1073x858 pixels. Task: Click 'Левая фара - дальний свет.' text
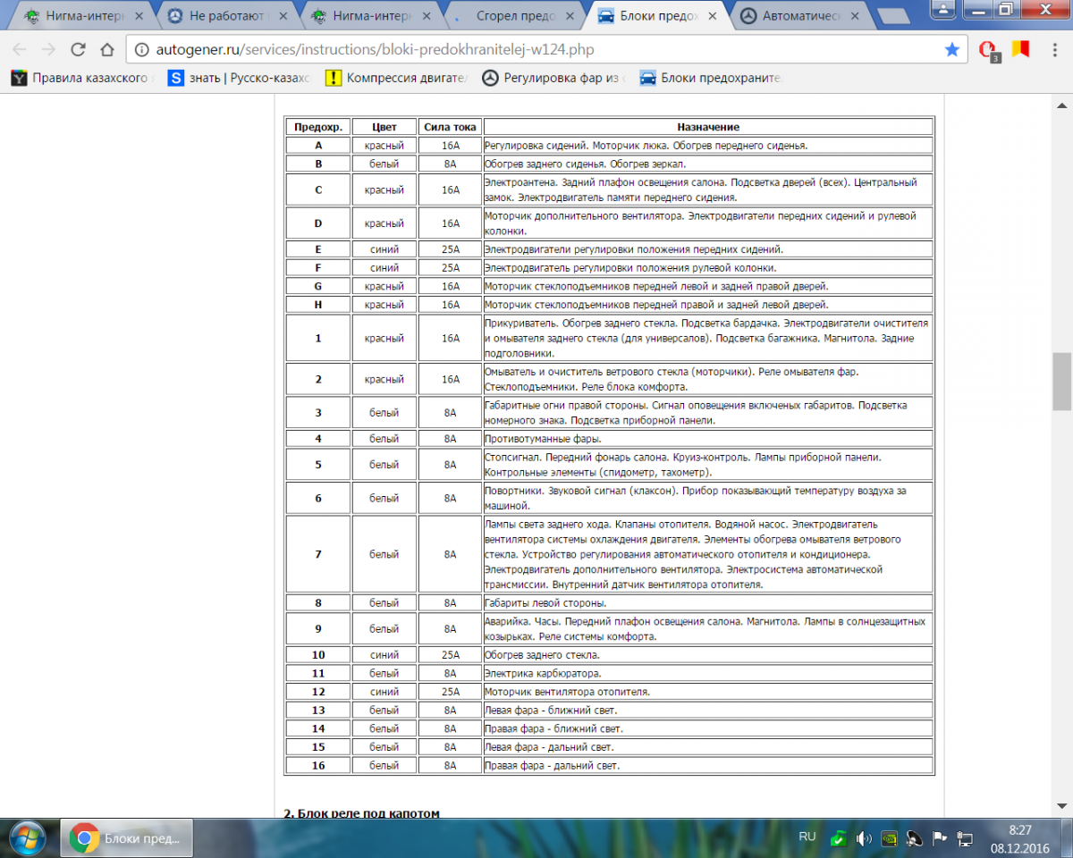[549, 747]
